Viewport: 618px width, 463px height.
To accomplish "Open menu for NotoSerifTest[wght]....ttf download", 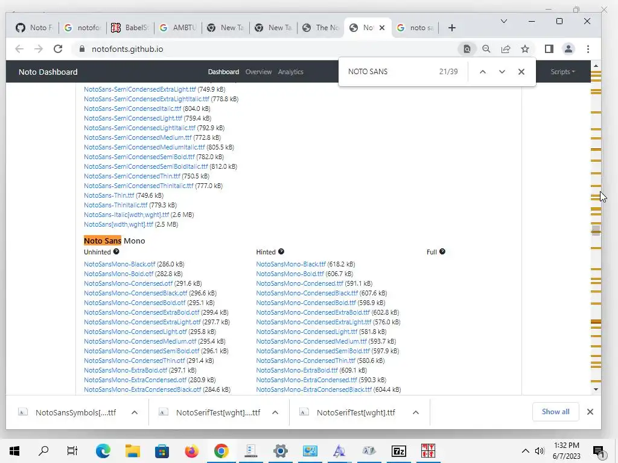I will click(x=275, y=412).
